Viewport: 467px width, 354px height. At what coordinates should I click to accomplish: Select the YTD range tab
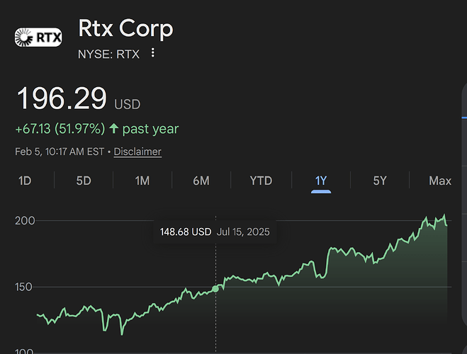pos(261,181)
